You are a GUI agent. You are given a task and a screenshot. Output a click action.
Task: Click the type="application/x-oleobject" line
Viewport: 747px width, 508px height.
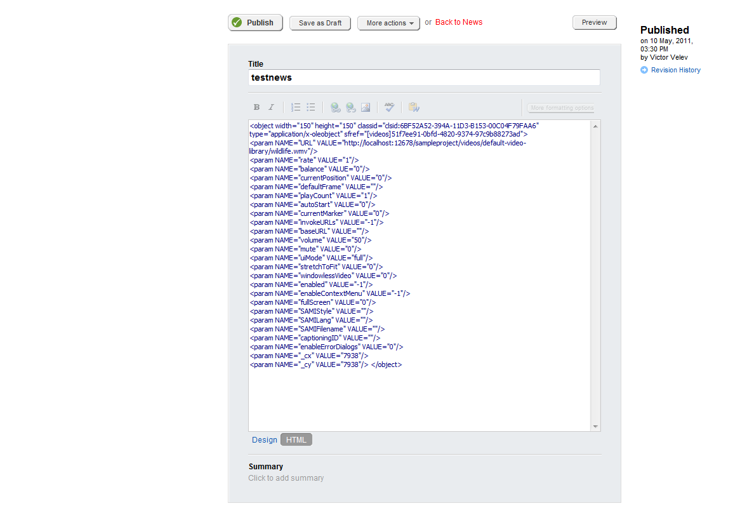(x=388, y=135)
